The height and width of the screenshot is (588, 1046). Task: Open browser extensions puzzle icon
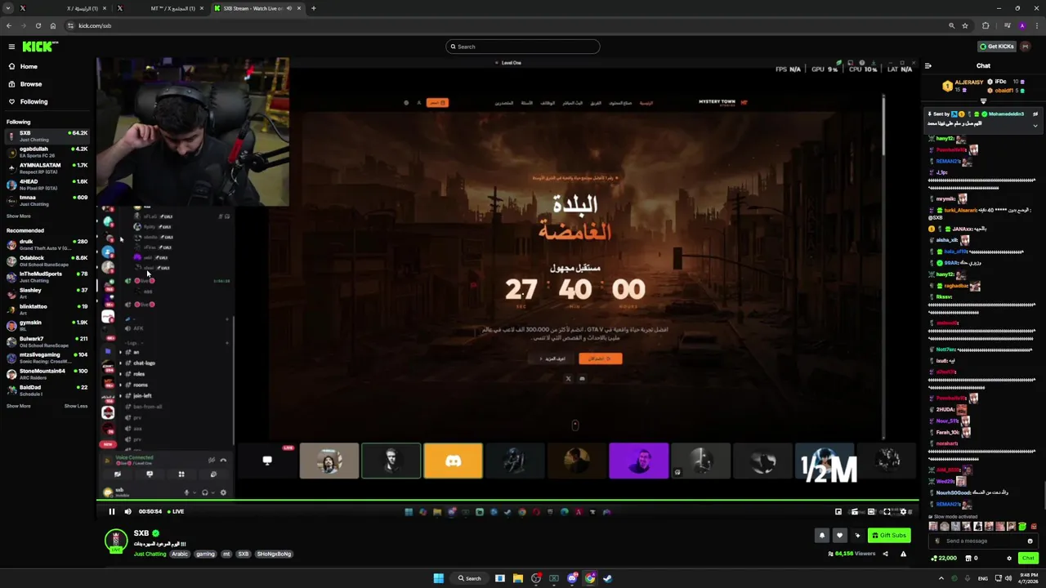[986, 25]
